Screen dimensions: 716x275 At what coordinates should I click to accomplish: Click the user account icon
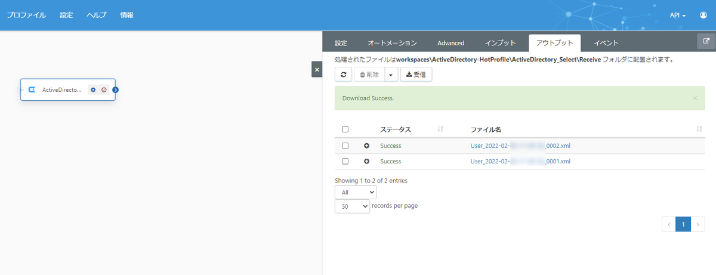(x=703, y=15)
